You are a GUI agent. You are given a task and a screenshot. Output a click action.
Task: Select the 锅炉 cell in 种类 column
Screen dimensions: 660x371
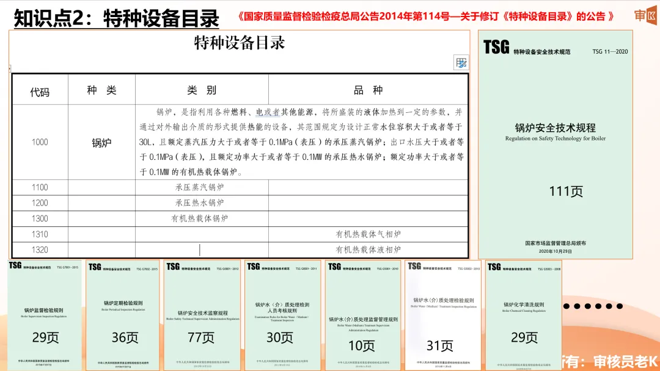click(x=101, y=142)
